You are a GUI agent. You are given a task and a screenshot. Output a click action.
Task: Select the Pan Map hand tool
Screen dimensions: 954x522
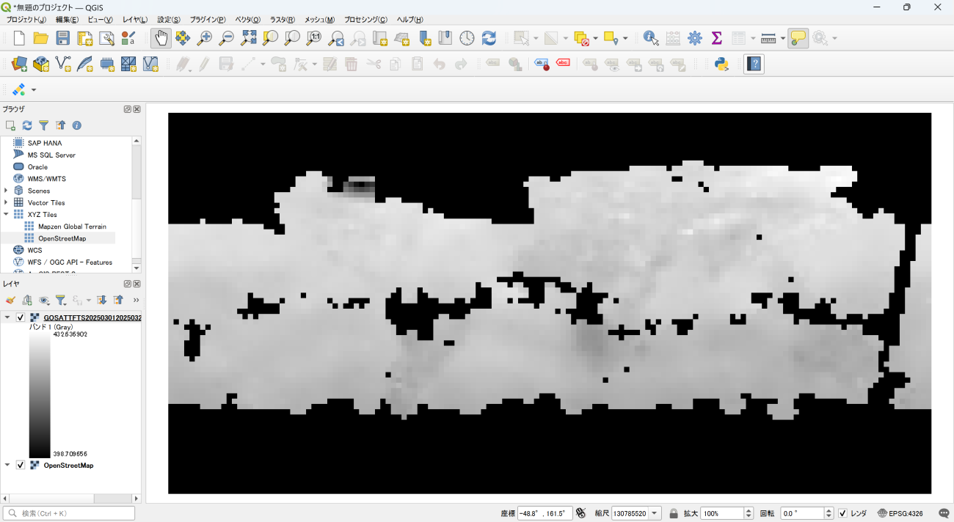point(161,38)
